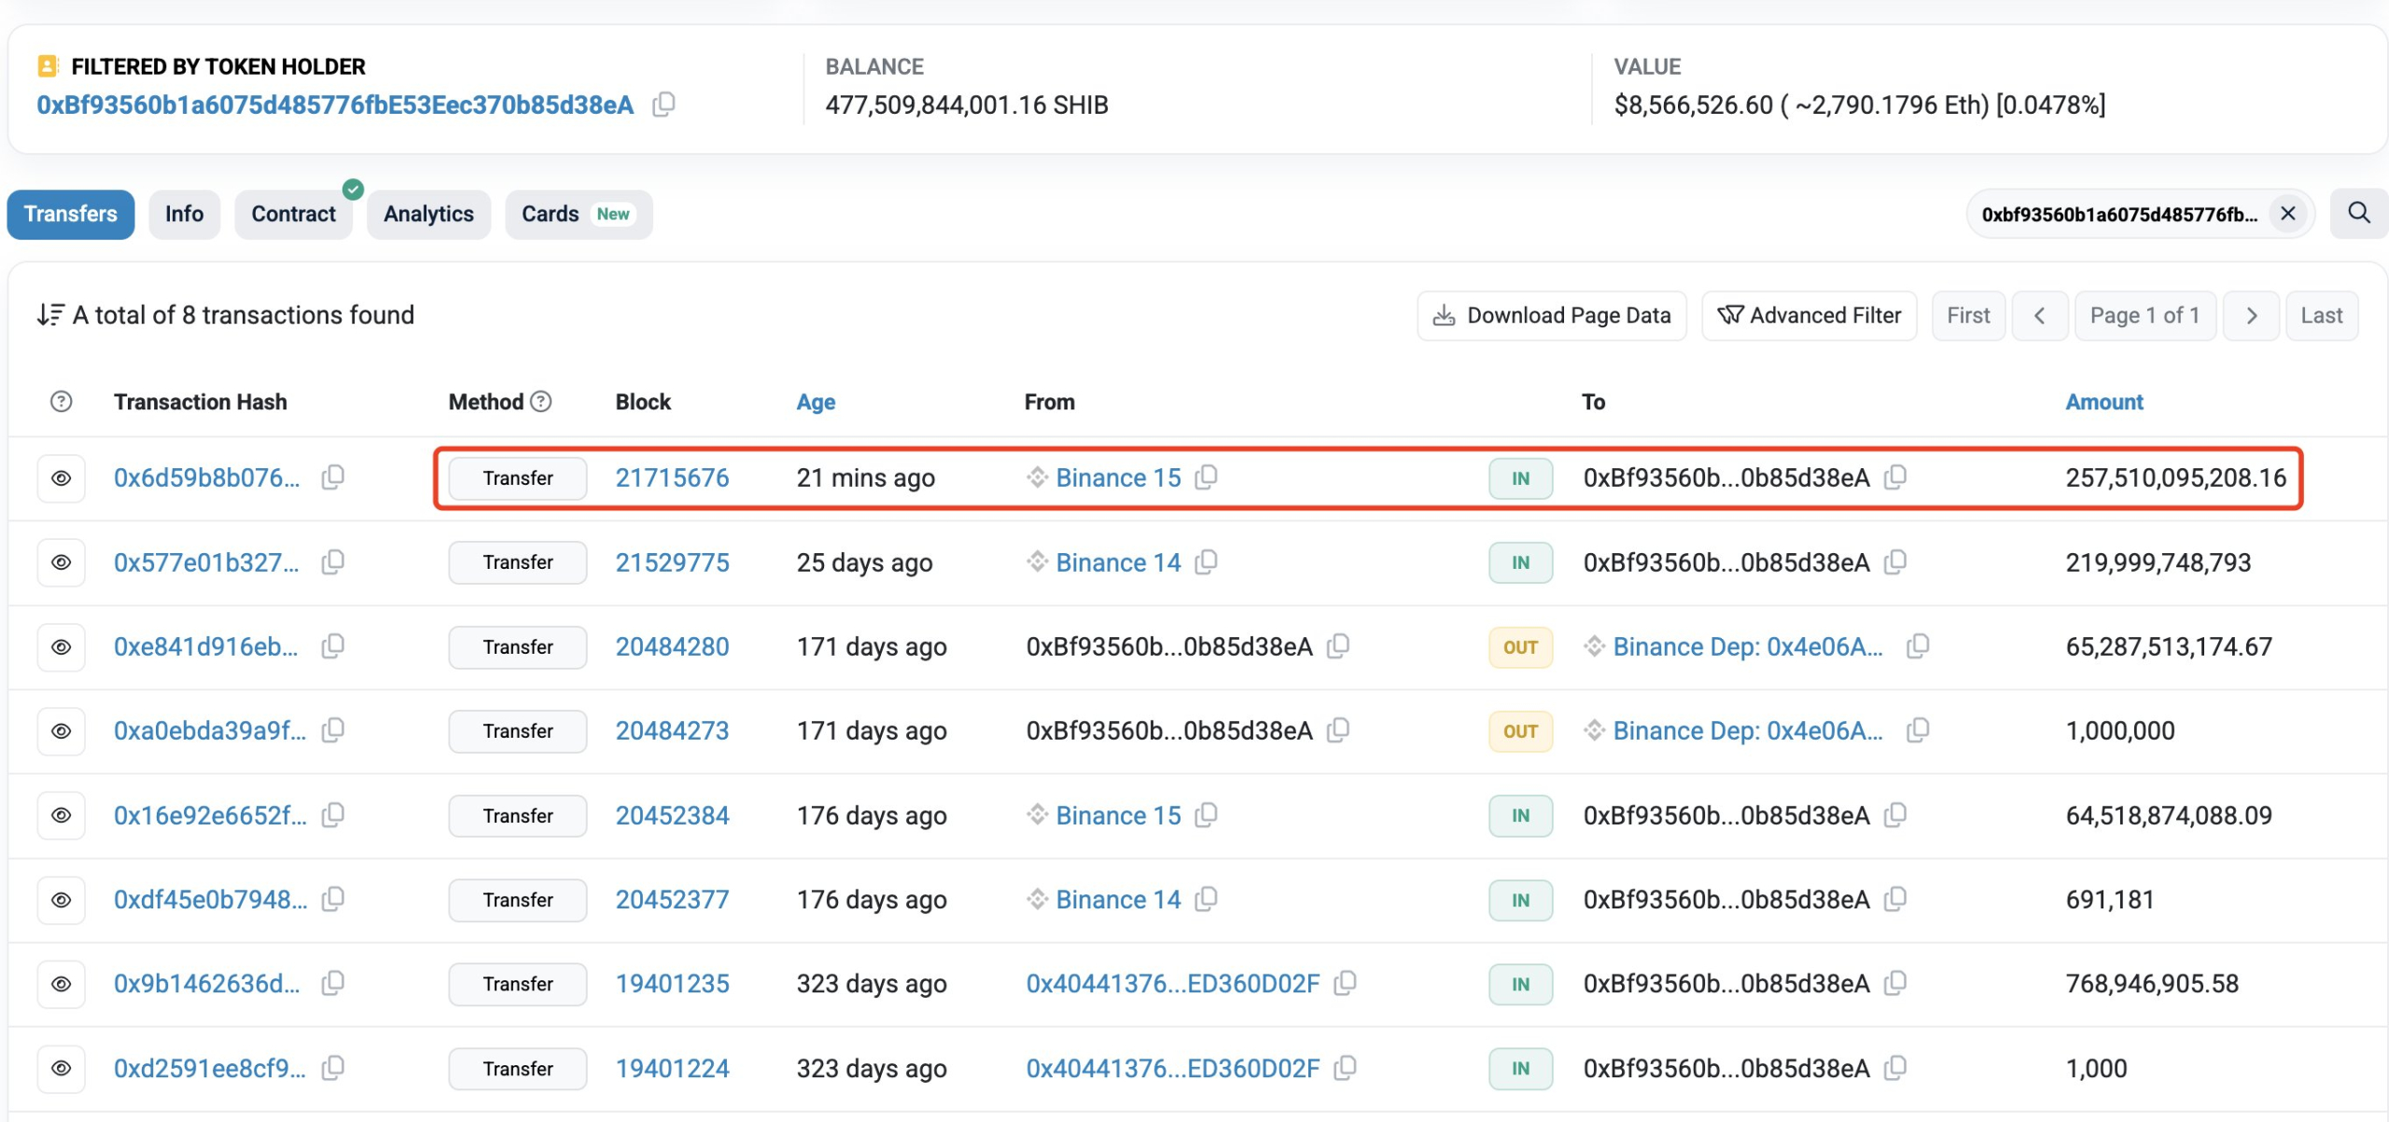2389x1122 pixels.
Task: Click Download Page Data button
Action: coord(1552,316)
